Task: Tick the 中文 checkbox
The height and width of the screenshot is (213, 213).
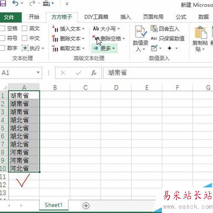Action: [24, 38]
